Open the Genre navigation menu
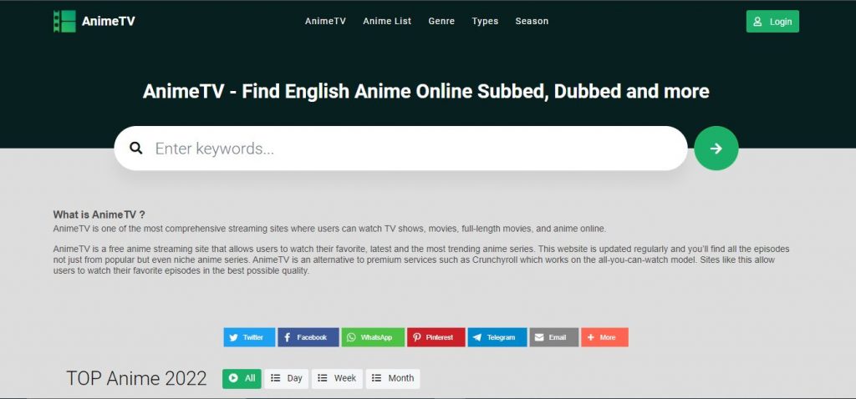The height and width of the screenshot is (399, 856). click(441, 21)
